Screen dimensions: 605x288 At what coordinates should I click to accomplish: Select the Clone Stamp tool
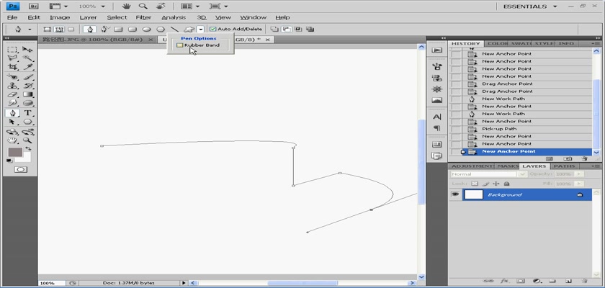pos(13,86)
